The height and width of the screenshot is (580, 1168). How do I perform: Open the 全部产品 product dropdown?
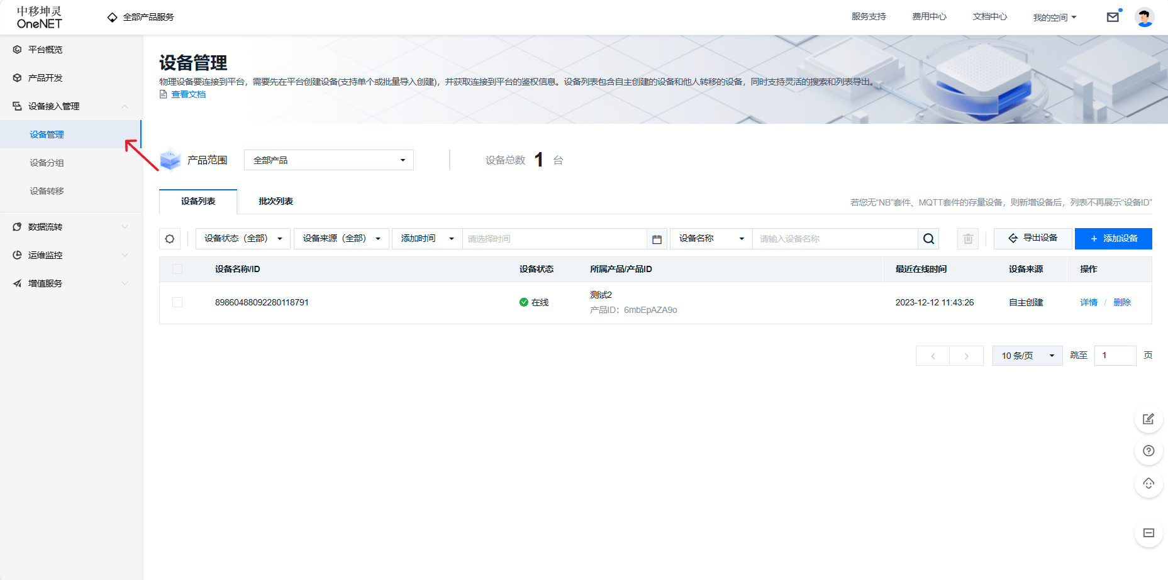[x=328, y=160]
